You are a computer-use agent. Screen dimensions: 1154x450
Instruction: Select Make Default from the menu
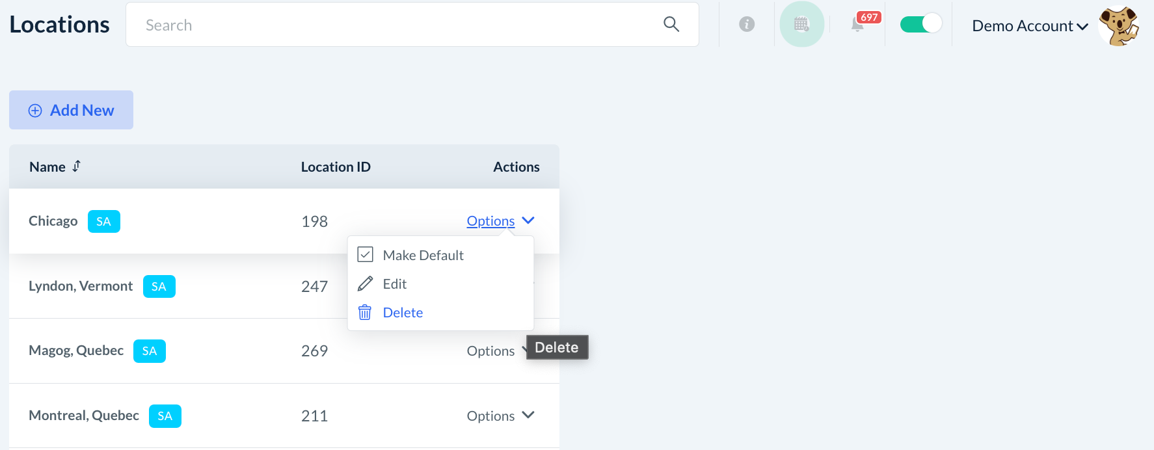pyautogui.click(x=423, y=256)
